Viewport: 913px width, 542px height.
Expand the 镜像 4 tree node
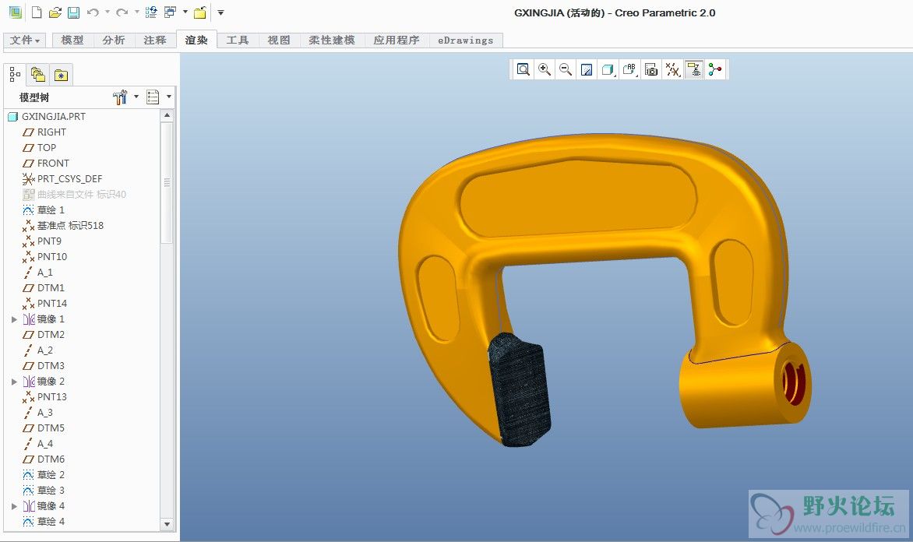click(x=14, y=506)
